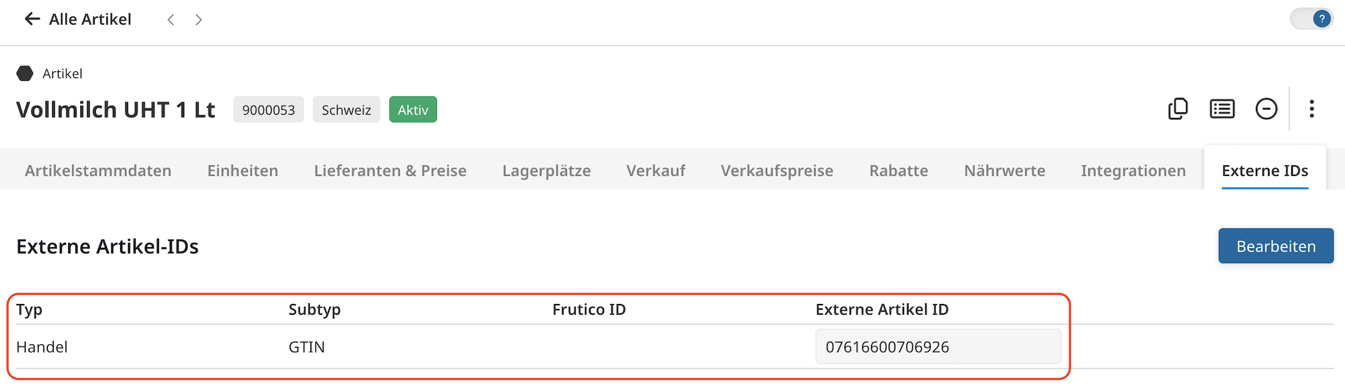Click the Alle Artikel link
Viewport: 1345px width, 391px height.
pos(90,19)
